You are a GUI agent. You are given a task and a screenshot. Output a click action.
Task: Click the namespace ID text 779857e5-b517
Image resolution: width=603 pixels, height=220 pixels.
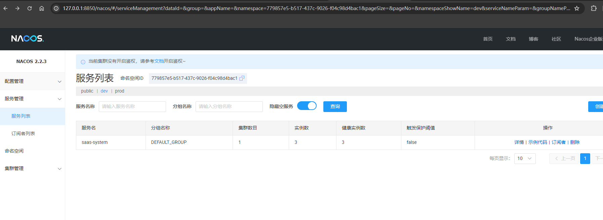(194, 78)
